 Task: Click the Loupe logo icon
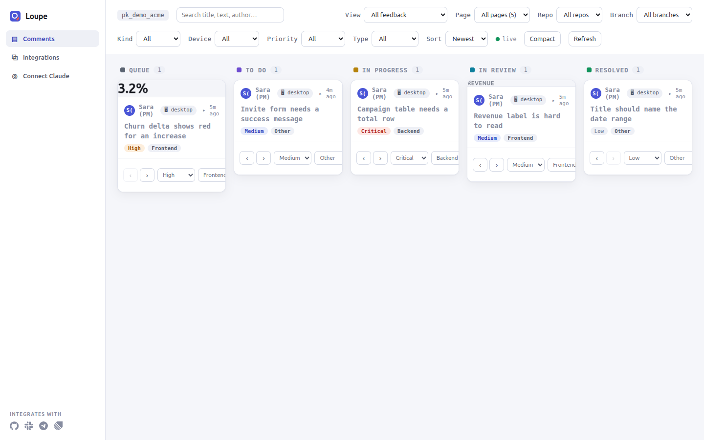[15, 16]
